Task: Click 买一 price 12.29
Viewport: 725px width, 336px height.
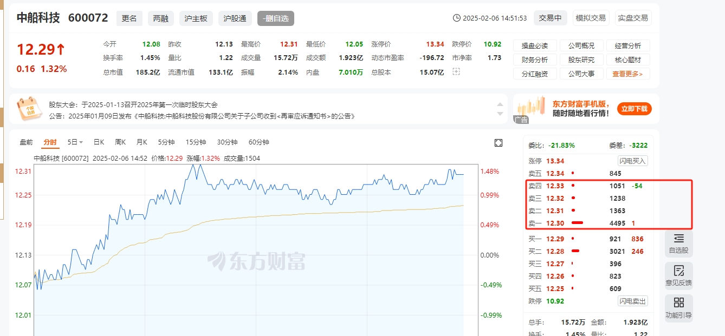Action: click(555, 239)
